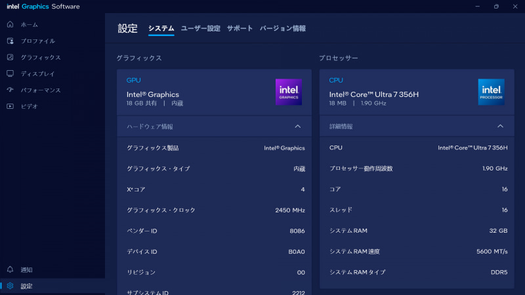Select 設定 label in the sidebar
Screen dimensions: 525x295
pyautogui.click(x=26, y=286)
